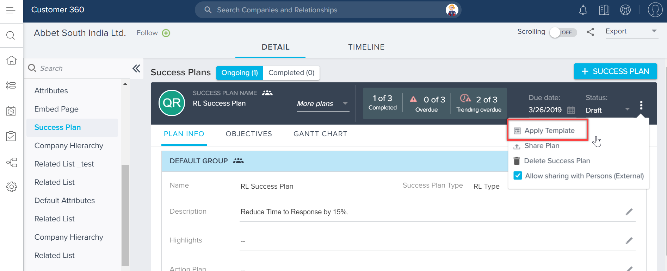The height and width of the screenshot is (271, 667).
Task: Open the three-dot plan options menu
Action: coord(641,105)
